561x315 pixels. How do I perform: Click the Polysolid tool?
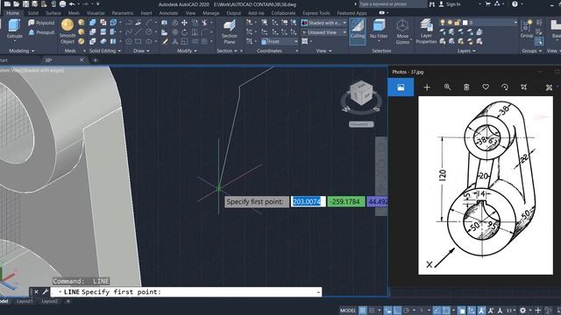tap(41, 23)
